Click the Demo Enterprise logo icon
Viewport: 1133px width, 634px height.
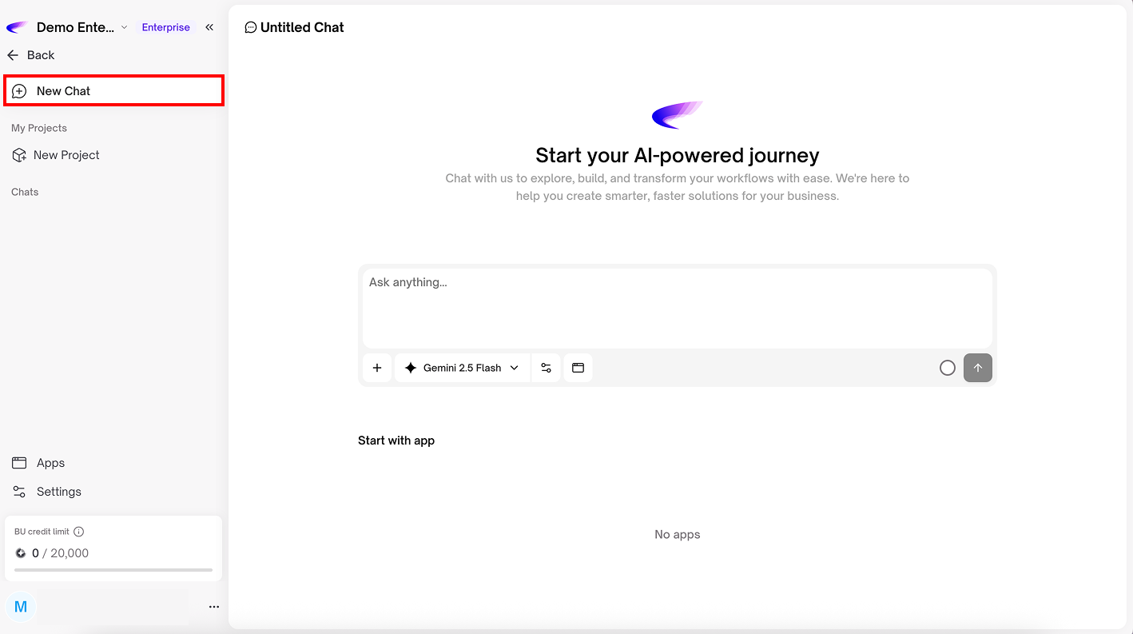(x=17, y=27)
